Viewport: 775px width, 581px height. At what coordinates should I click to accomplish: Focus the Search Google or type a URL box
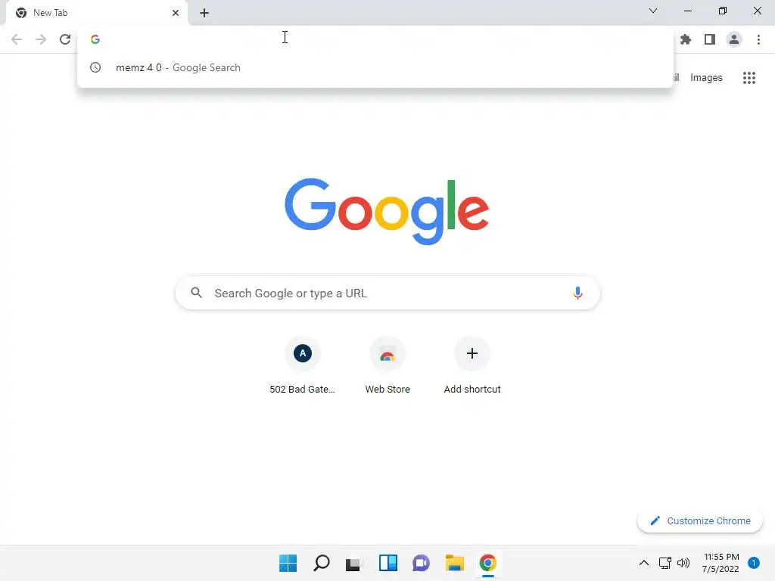pyautogui.click(x=387, y=293)
